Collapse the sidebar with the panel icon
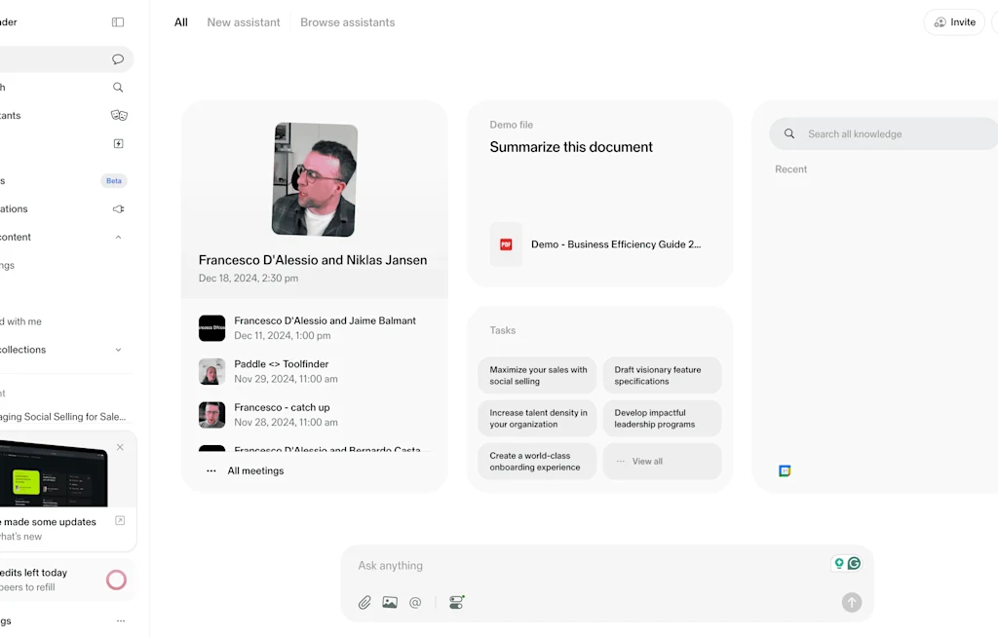The width and height of the screenshot is (998, 638). coord(118,22)
